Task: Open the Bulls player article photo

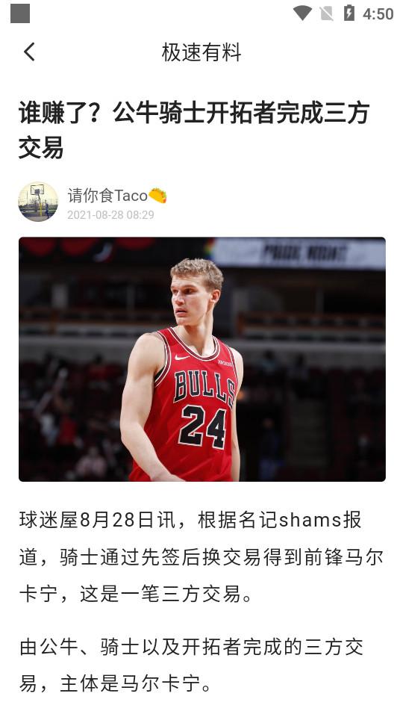Action: click(x=202, y=359)
